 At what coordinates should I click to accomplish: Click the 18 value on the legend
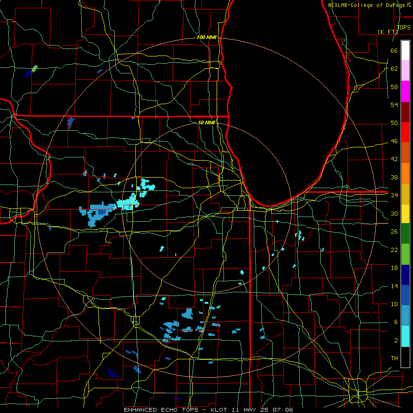[394, 268]
